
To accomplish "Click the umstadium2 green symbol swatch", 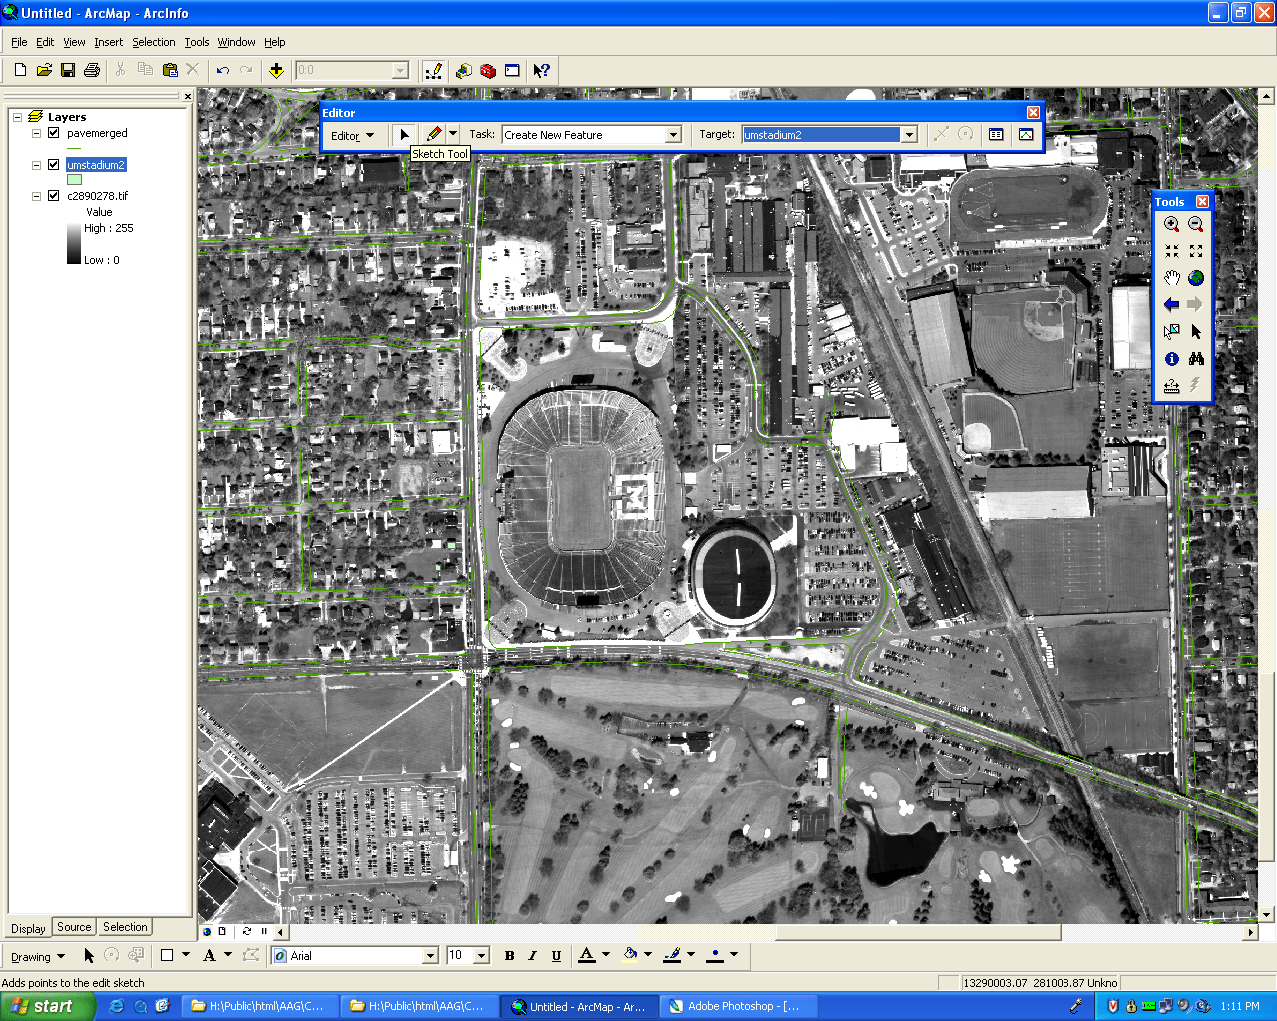I will coord(74,180).
